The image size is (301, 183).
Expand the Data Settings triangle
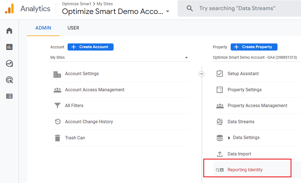[x=229, y=138]
